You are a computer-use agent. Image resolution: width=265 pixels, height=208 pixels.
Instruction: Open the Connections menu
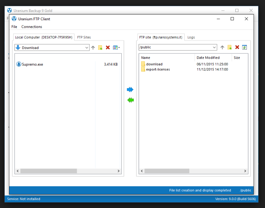tap(31, 27)
